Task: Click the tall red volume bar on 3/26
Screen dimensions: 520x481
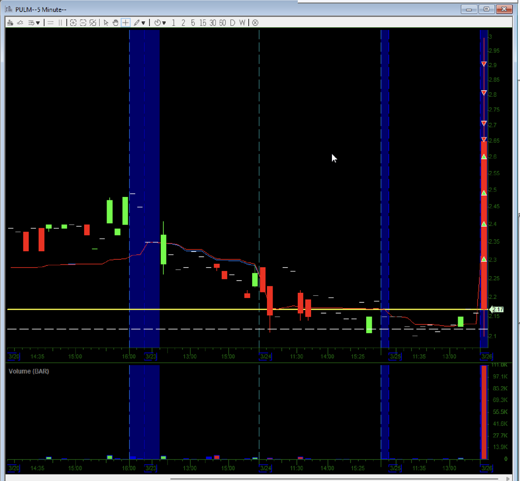Action: pyautogui.click(x=484, y=412)
